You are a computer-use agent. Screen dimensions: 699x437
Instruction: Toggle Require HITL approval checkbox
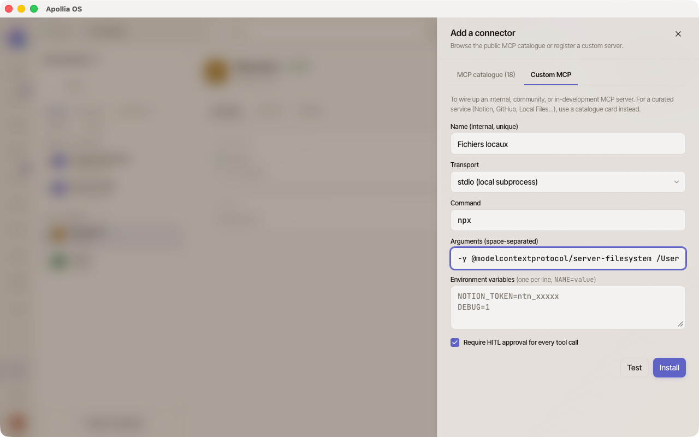pyautogui.click(x=455, y=342)
